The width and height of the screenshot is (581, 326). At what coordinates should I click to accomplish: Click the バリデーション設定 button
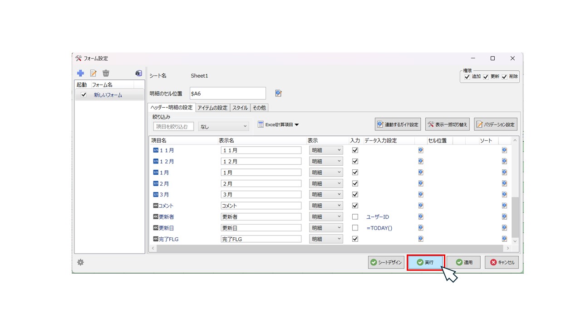[495, 125]
